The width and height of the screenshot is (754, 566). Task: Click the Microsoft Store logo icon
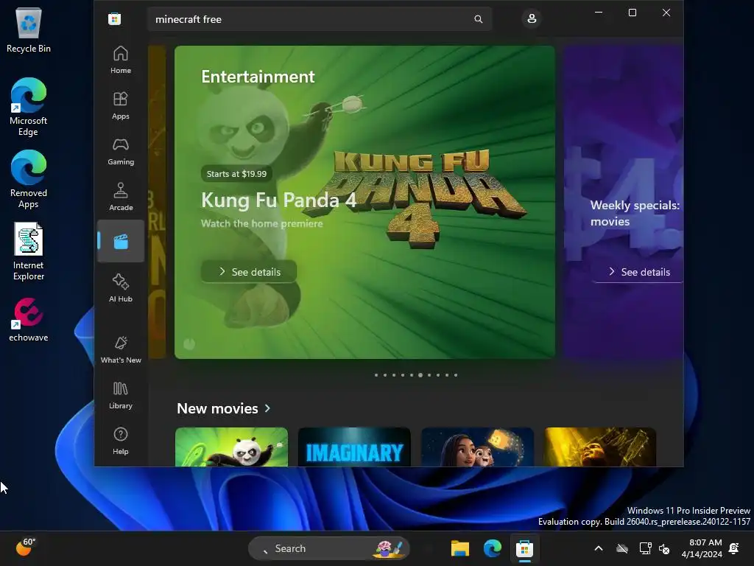tap(114, 19)
